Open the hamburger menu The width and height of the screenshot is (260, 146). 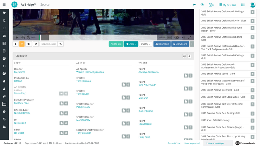click(4, 5)
